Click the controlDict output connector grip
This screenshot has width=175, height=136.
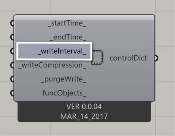[156, 58]
